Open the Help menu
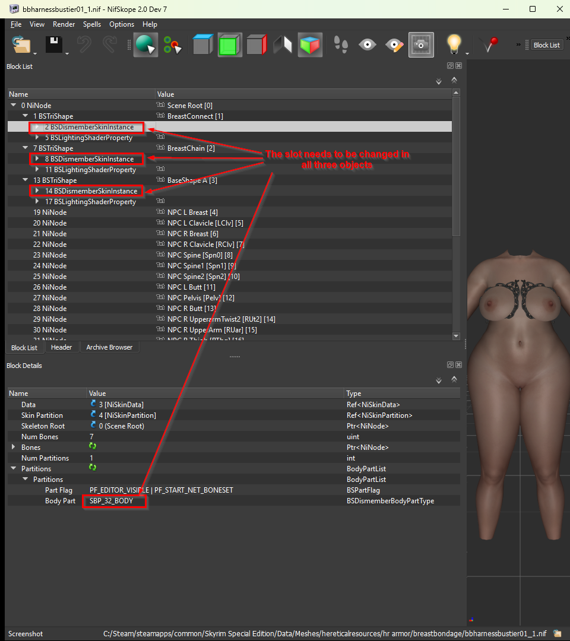 point(150,24)
